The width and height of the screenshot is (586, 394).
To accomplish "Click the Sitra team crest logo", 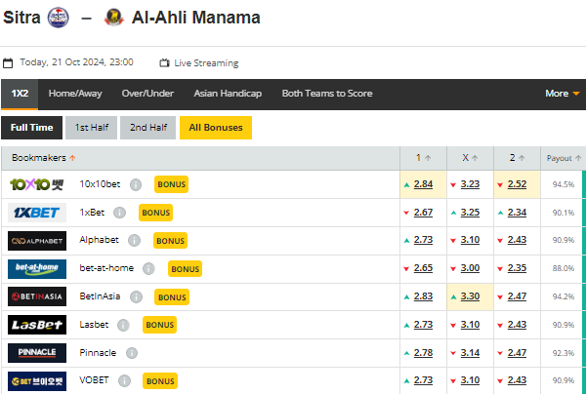I will pyautogui.click(x=58, y=18).
